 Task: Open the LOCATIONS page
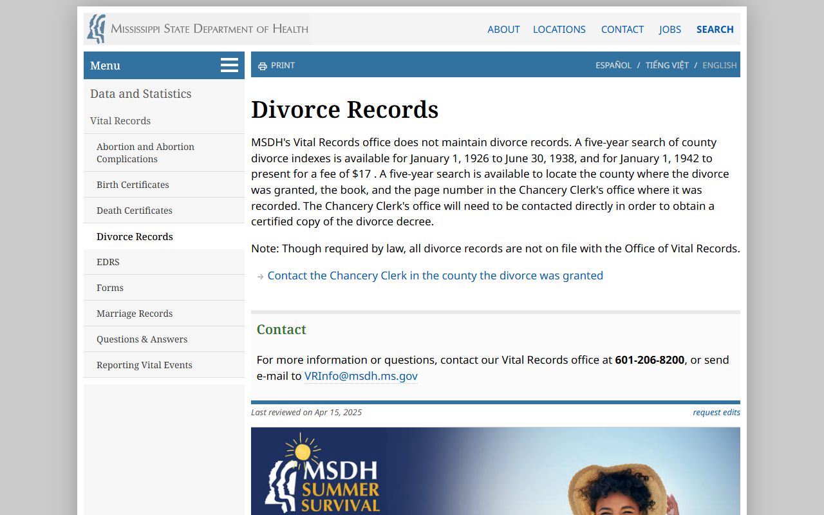[x=559, y=29]
